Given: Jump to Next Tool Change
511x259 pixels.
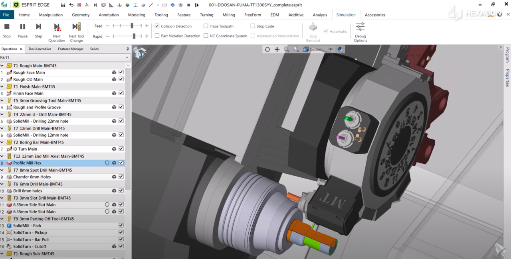Looking at the screenshot, I should tap(76, 32).
